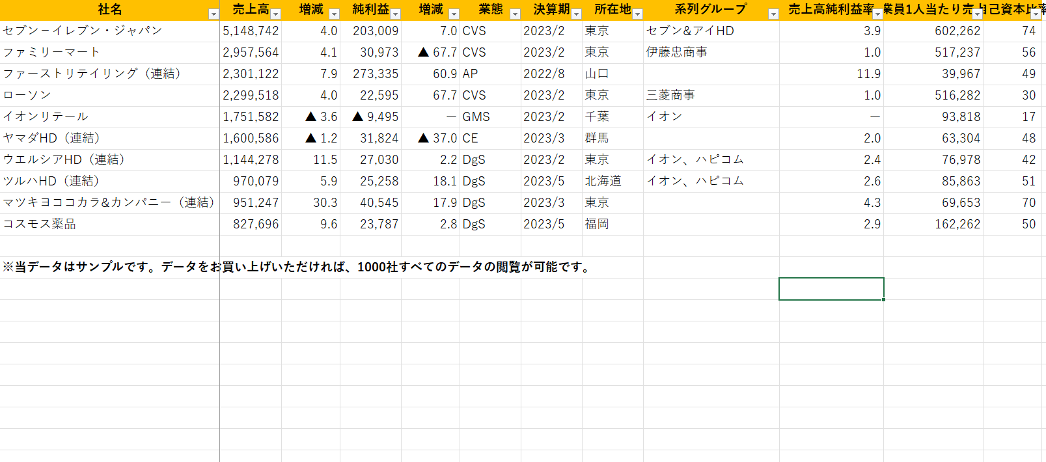The height and width of the screenshot is (462, 1046).
Task: Open the 所在地 column filter dropdown
Action: [x=637, y=14]
